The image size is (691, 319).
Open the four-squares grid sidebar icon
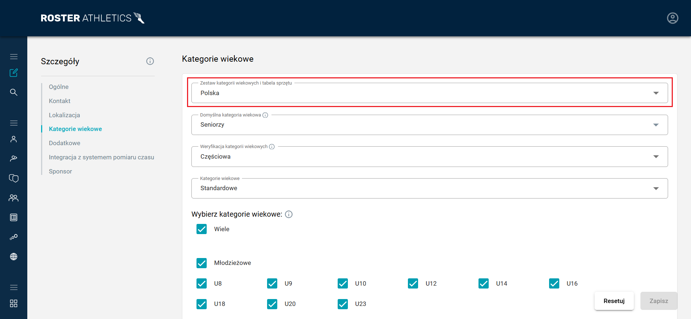coord(13,303)
